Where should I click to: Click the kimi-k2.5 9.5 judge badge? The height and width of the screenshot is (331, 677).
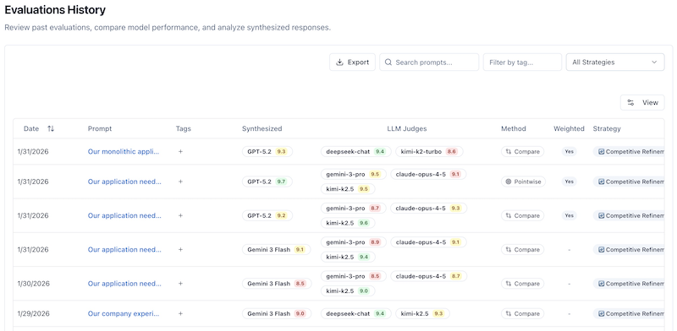tap(348, 189)
